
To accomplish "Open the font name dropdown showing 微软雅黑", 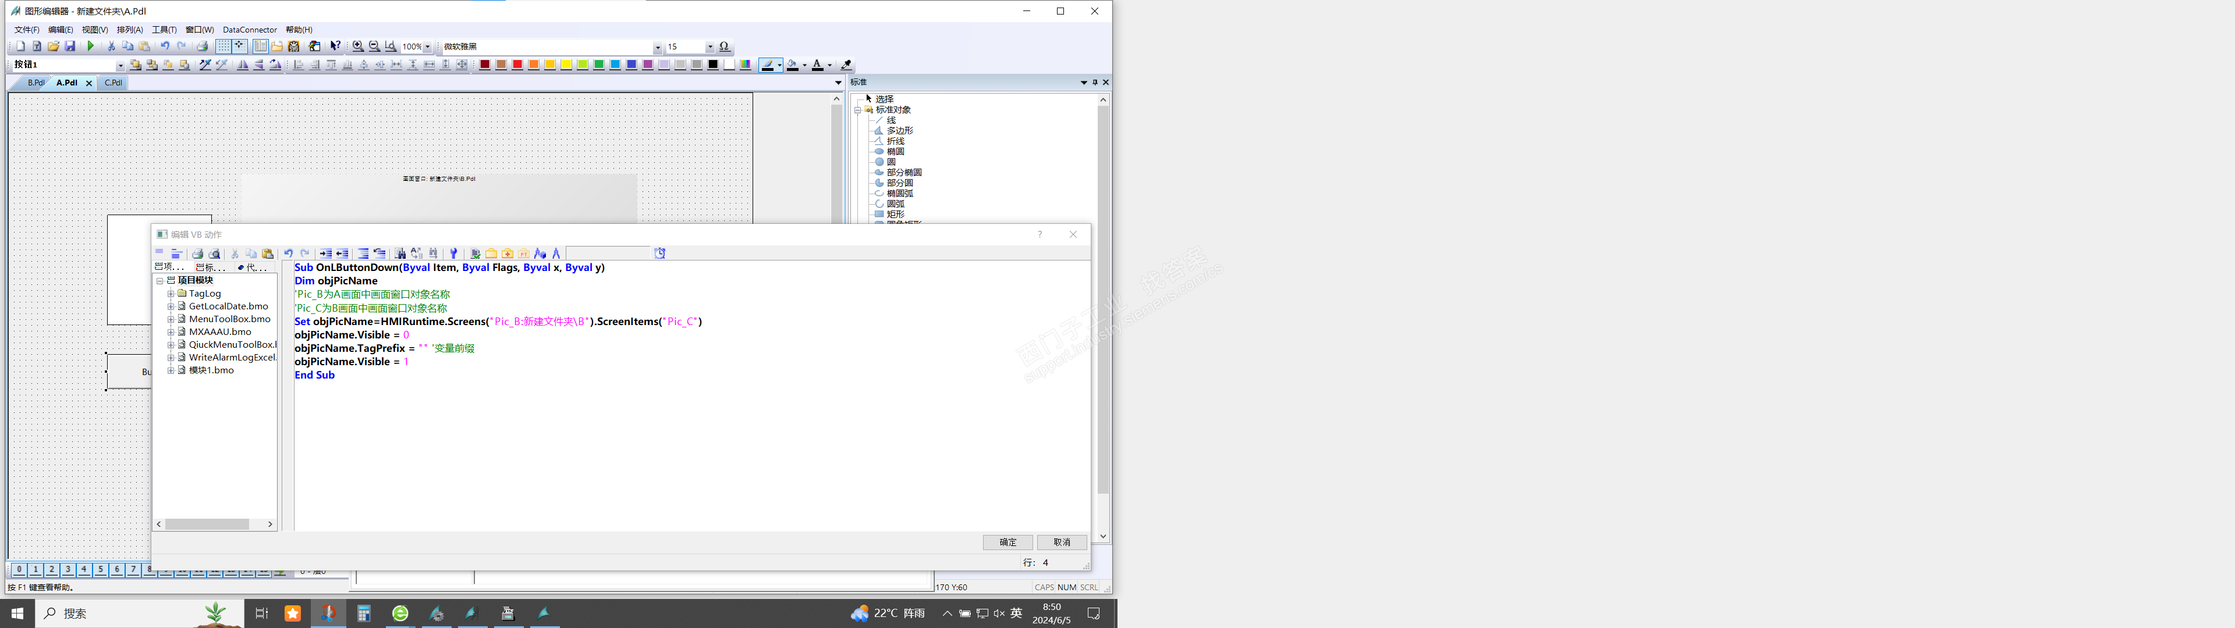I will [657, 48].
